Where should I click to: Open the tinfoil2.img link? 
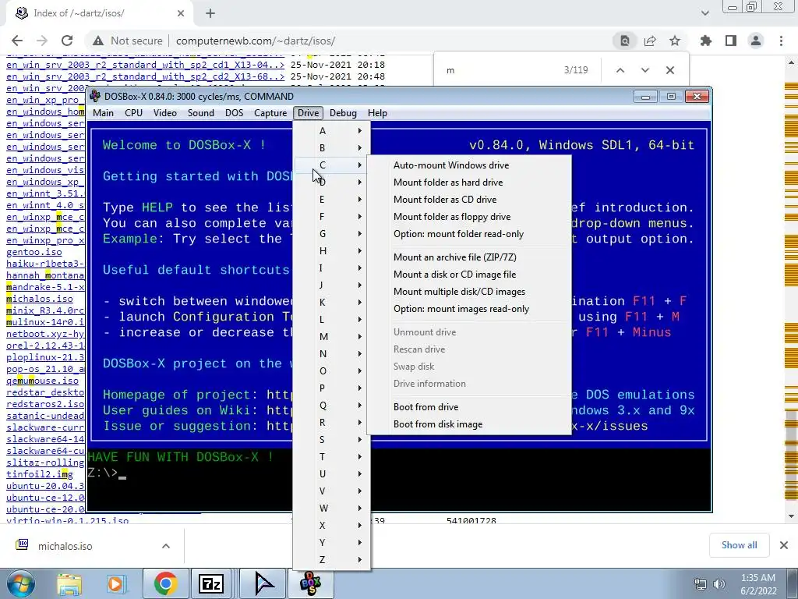coord(40,474)
